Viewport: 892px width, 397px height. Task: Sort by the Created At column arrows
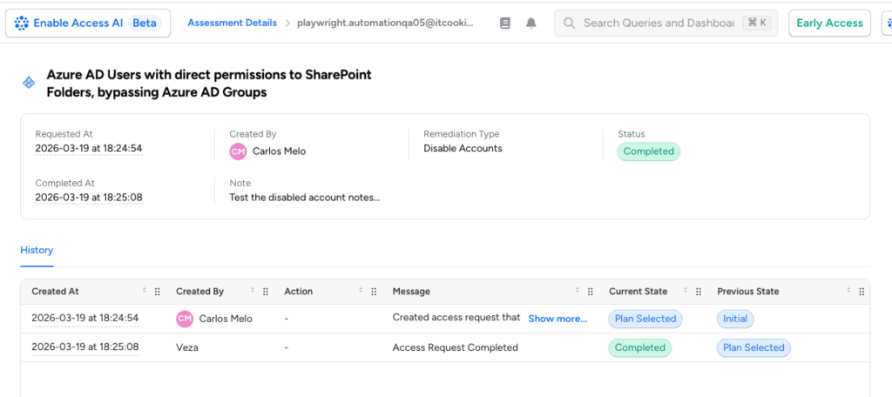145,291
